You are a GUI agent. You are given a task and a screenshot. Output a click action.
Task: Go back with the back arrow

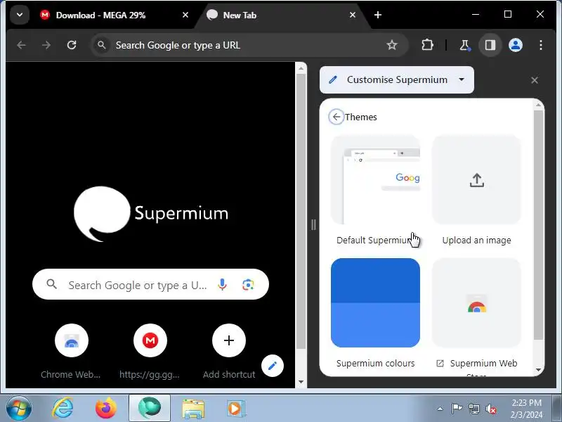[x=22, y=45]
